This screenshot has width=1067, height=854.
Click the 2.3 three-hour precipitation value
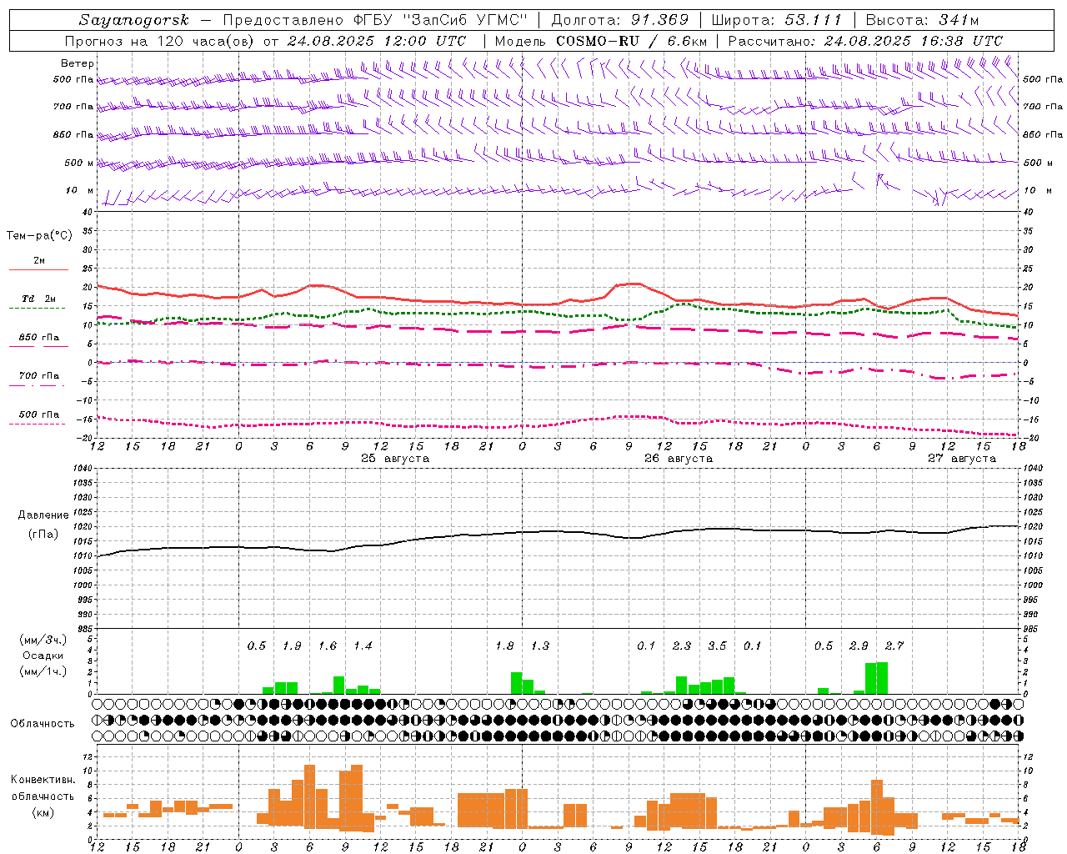point(682,646)
